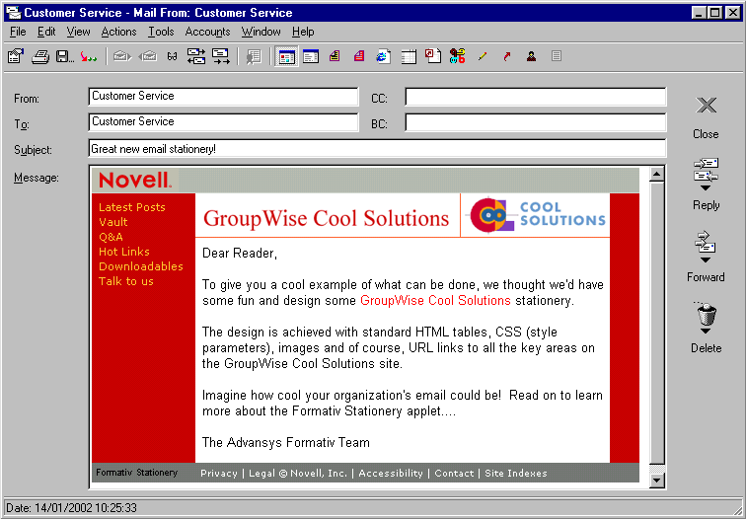Click the person silhouette toolbar icon
Image resolution: width=746 pixels, height=519 pixels.
click(x=532, y=56)
